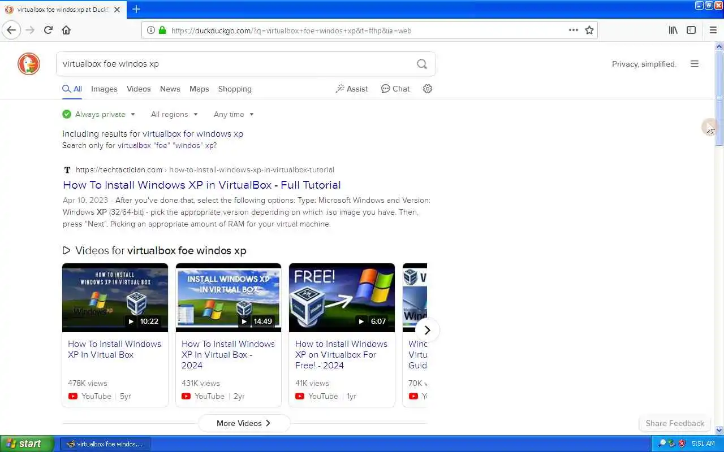Open a new tab with plus button
This screenshot has height=452, width=724.
(x=136, y=9)
